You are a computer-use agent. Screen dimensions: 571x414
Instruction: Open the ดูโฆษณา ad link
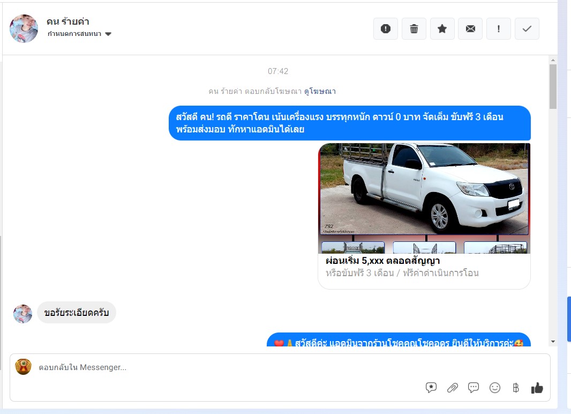(320, 91)
